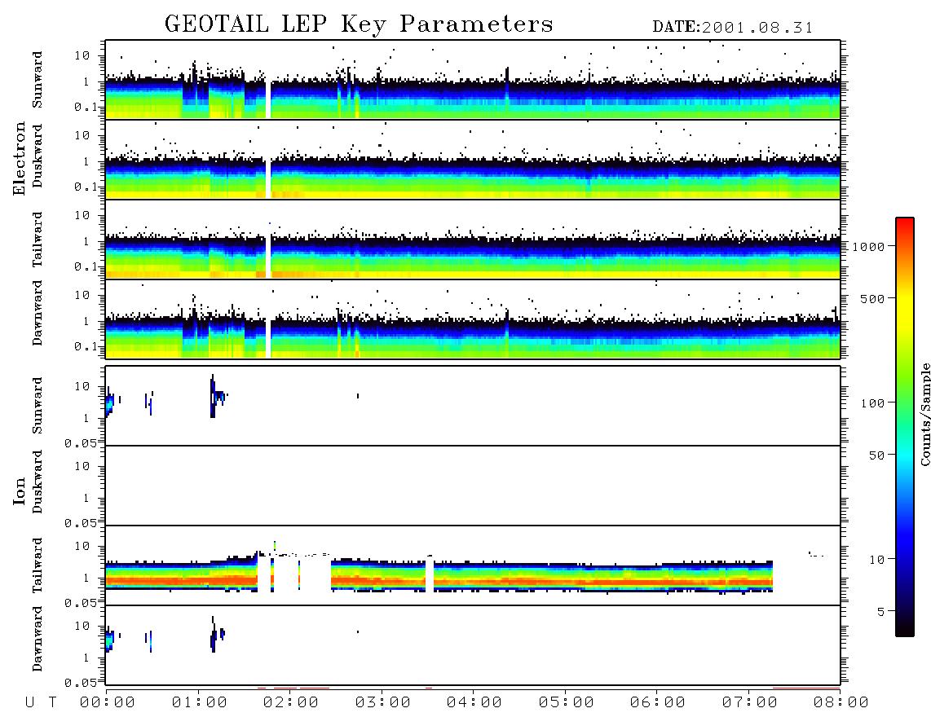Click the Electron "Duskward" panel label
Viewport: 931px width, 717px height.
point(38,156)
